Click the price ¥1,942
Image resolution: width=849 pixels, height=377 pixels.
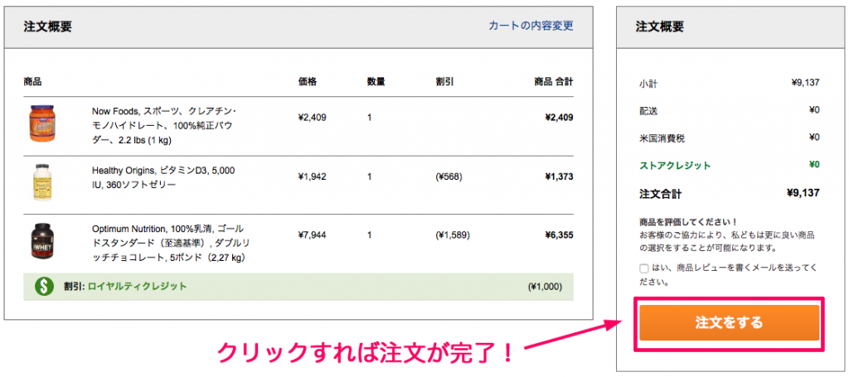tap(312, 176)
